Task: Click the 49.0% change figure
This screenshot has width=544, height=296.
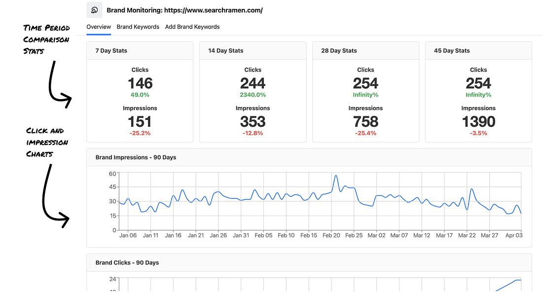Action: (140, 95)
